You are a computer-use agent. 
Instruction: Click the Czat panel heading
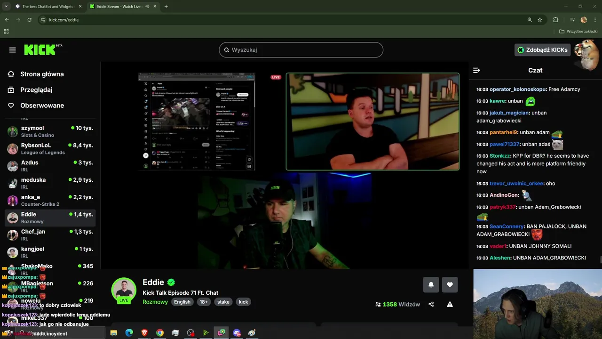(x=535, y=70)
